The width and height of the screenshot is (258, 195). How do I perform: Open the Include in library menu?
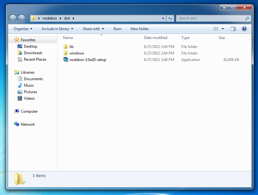coord(57,29)
